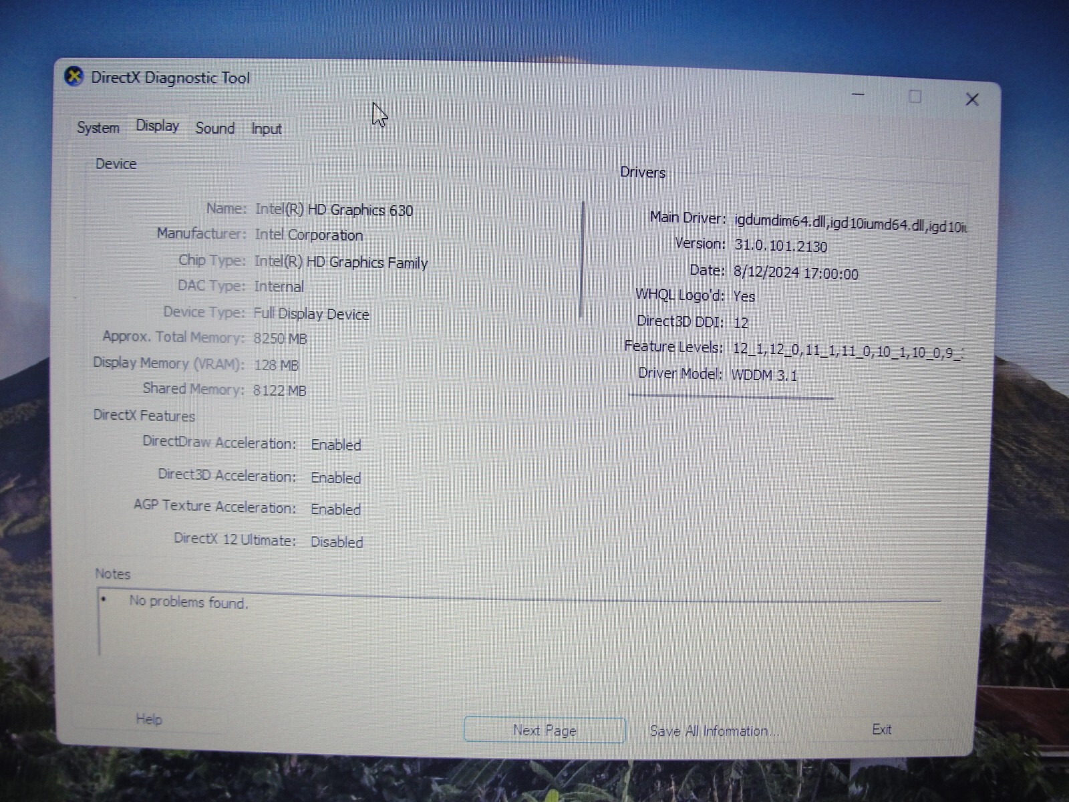Viewport: 1069px width, 802px height.
Task: Click Direct3D DDI value '12'
Action: 740,323
